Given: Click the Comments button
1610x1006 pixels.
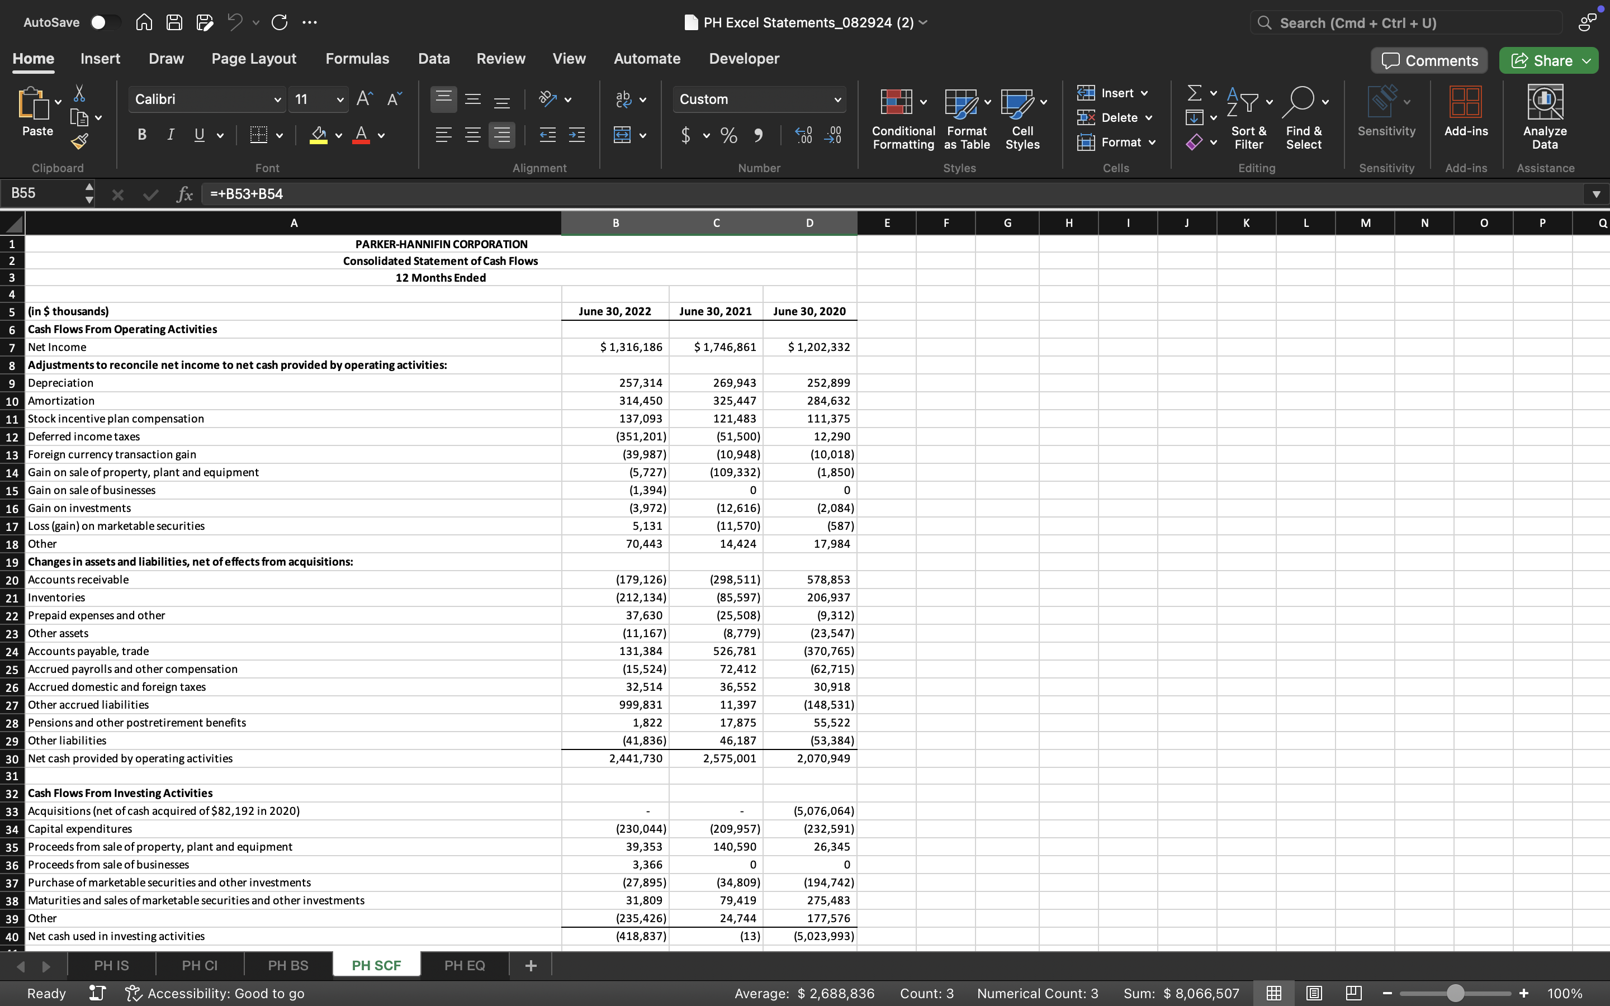Looking at the screenshot, I should (x=1428, y=60).
